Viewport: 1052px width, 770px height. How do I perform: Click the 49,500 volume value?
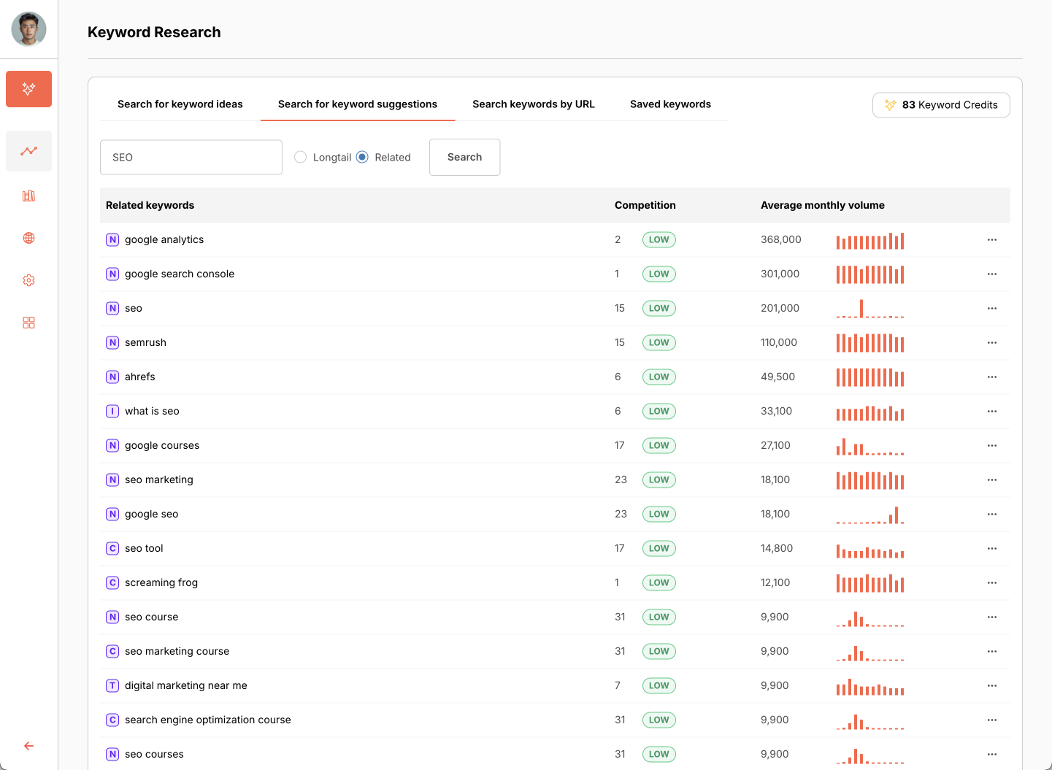(778, 377)
